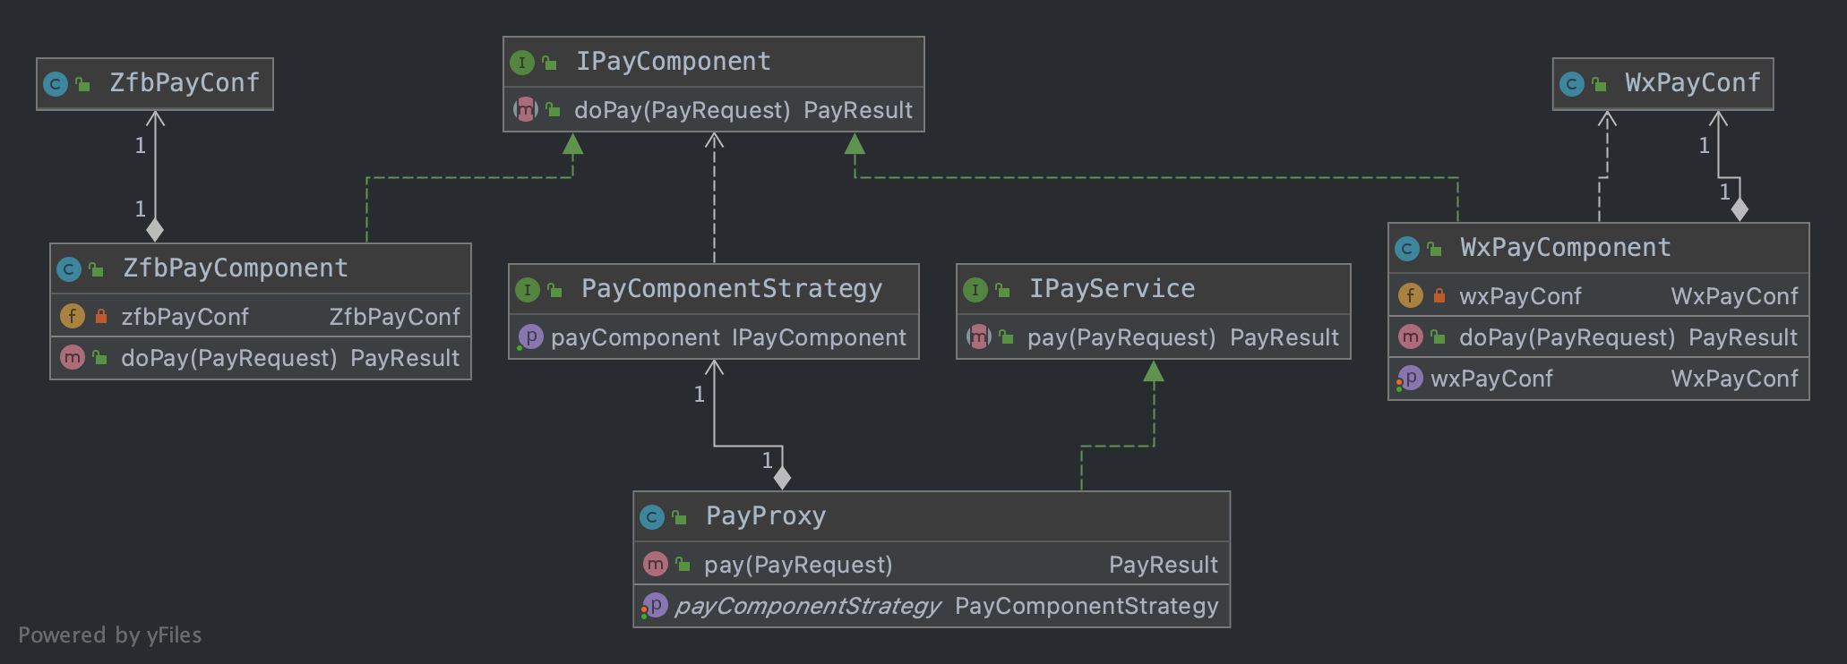Click the property icon beside payComponentStrategy
Image resolution: width=1847 pixels, height=664 pixels.
[655, 606]
